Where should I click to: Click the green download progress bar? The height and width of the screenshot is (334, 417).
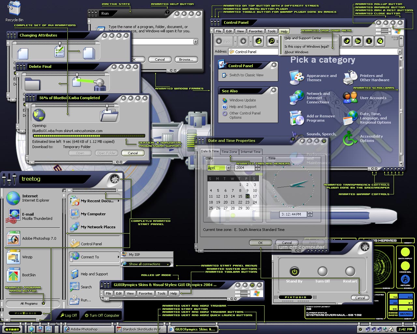[89, 136]
